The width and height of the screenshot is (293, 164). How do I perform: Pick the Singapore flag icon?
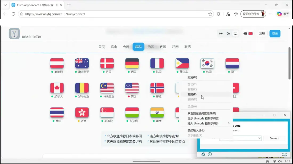tap(107, 112)
